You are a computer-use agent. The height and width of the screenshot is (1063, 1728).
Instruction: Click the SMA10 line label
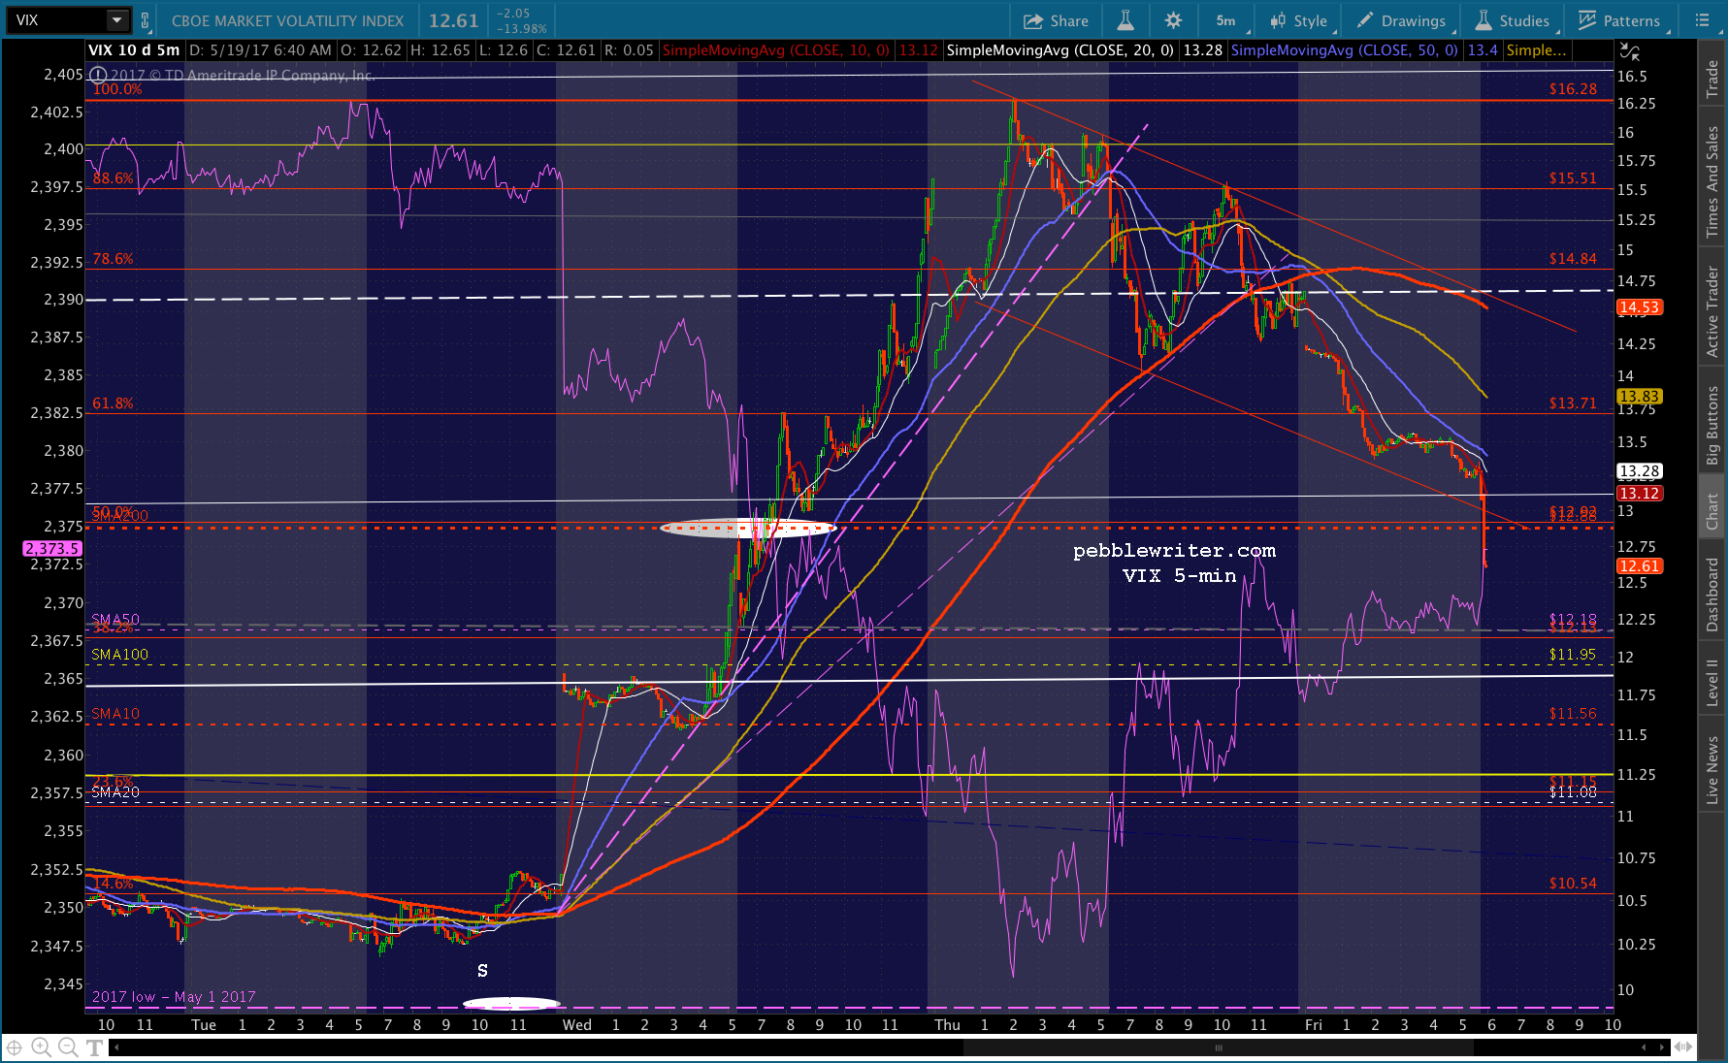point(115,714)
